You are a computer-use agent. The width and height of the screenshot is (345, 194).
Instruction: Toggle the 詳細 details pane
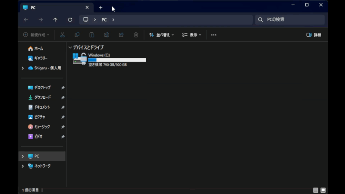(x=314, y=35)
